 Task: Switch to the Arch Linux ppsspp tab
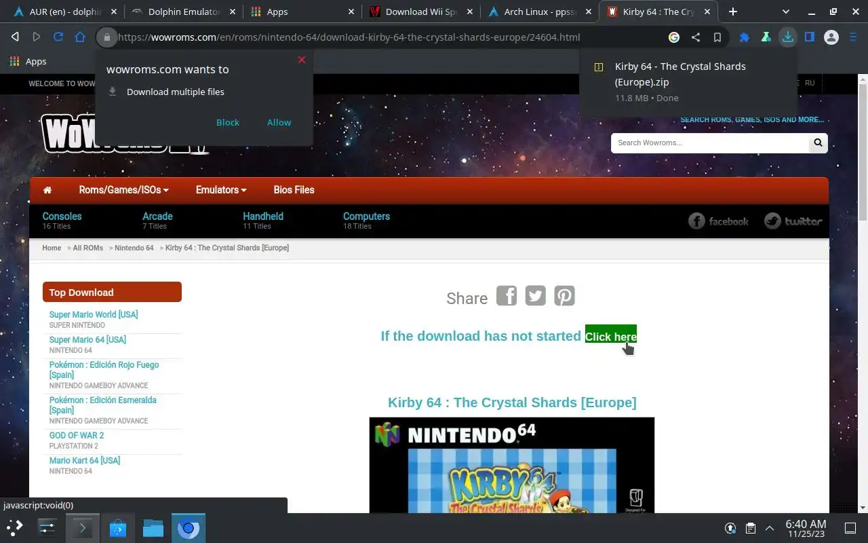pos(540,12)
